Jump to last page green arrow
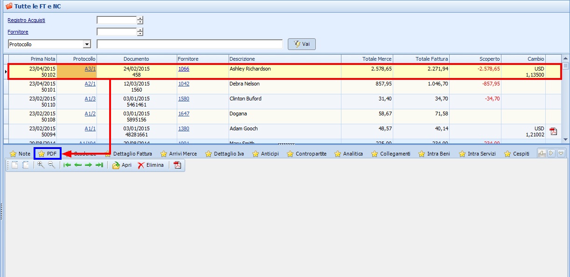This screenshot has width=570, height=277. coord(99,165)
